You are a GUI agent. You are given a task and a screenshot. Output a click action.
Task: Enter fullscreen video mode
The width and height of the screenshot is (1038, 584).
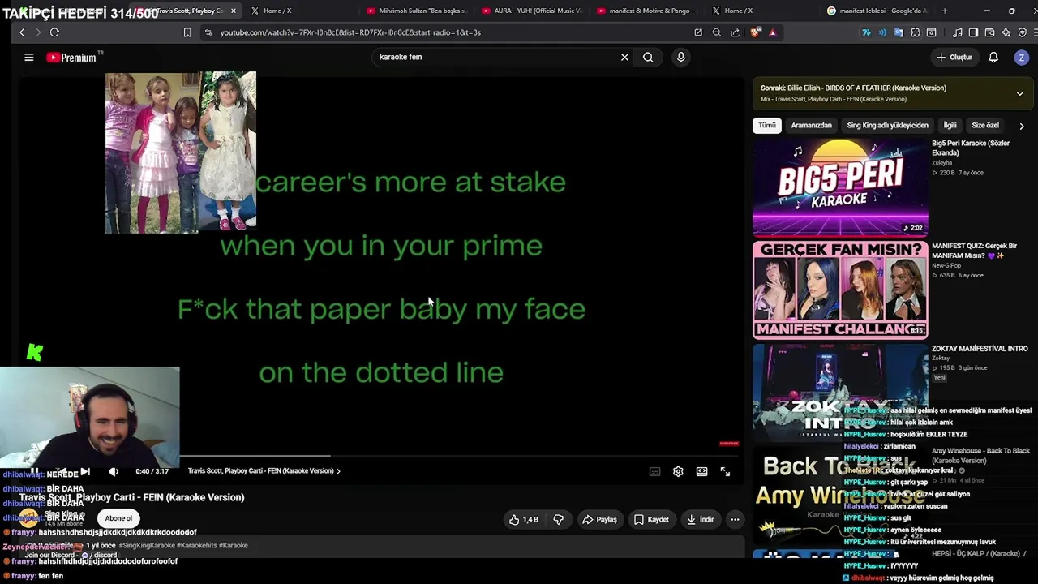(725, 471)
